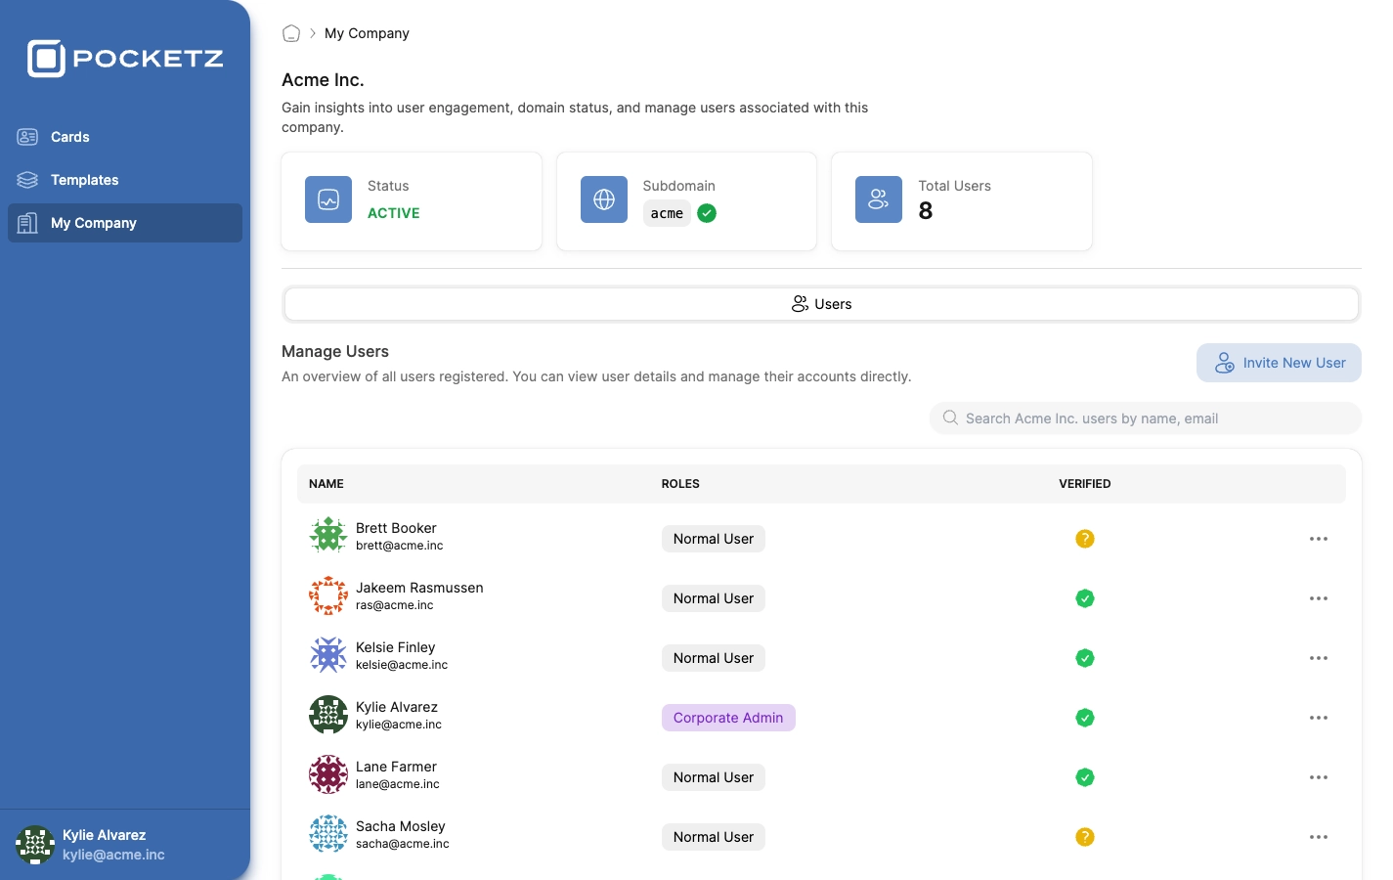
Task: Click the Invite New User button
Action: (x=1279, y=363)
